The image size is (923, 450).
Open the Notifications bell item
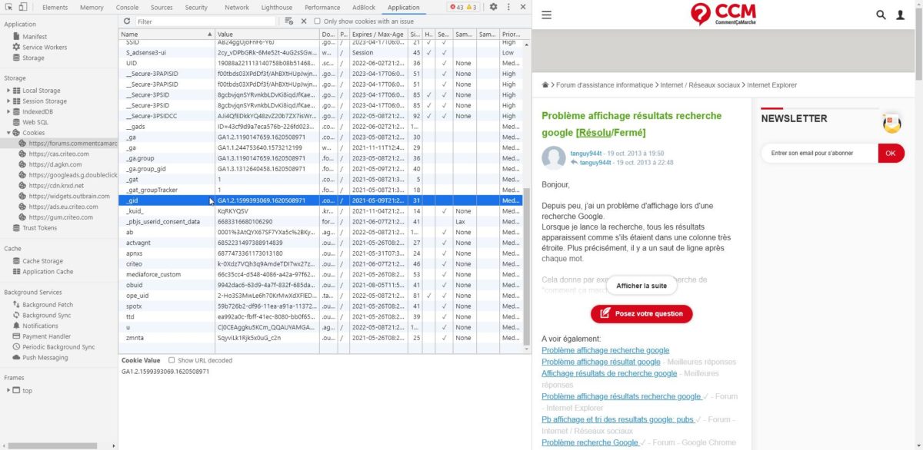coord(40,326)
